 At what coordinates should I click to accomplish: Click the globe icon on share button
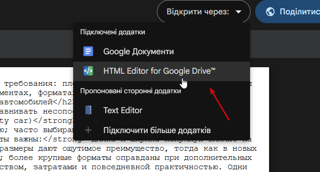[x=270, y=12]
